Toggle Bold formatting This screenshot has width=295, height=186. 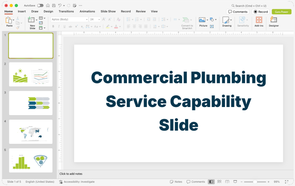[x=53, y=26]
